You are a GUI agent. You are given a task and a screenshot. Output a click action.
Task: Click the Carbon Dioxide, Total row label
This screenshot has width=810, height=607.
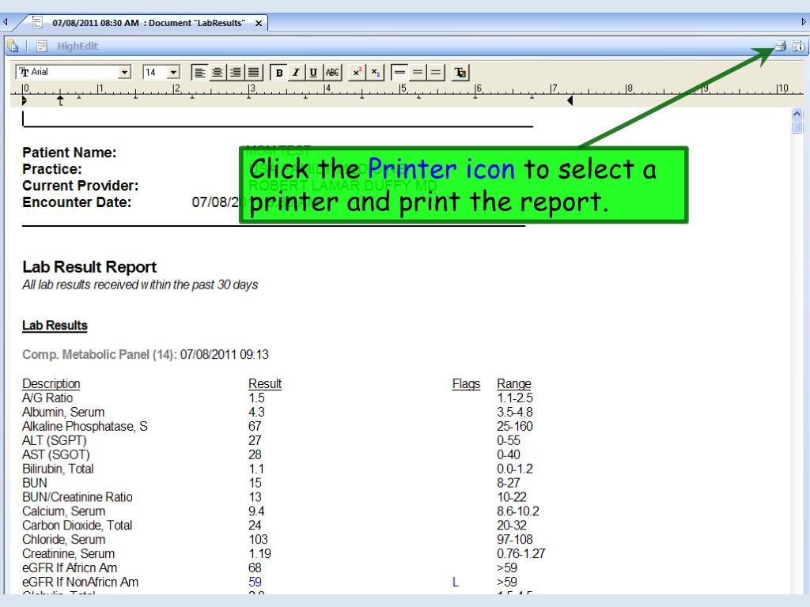pos(78,526)
